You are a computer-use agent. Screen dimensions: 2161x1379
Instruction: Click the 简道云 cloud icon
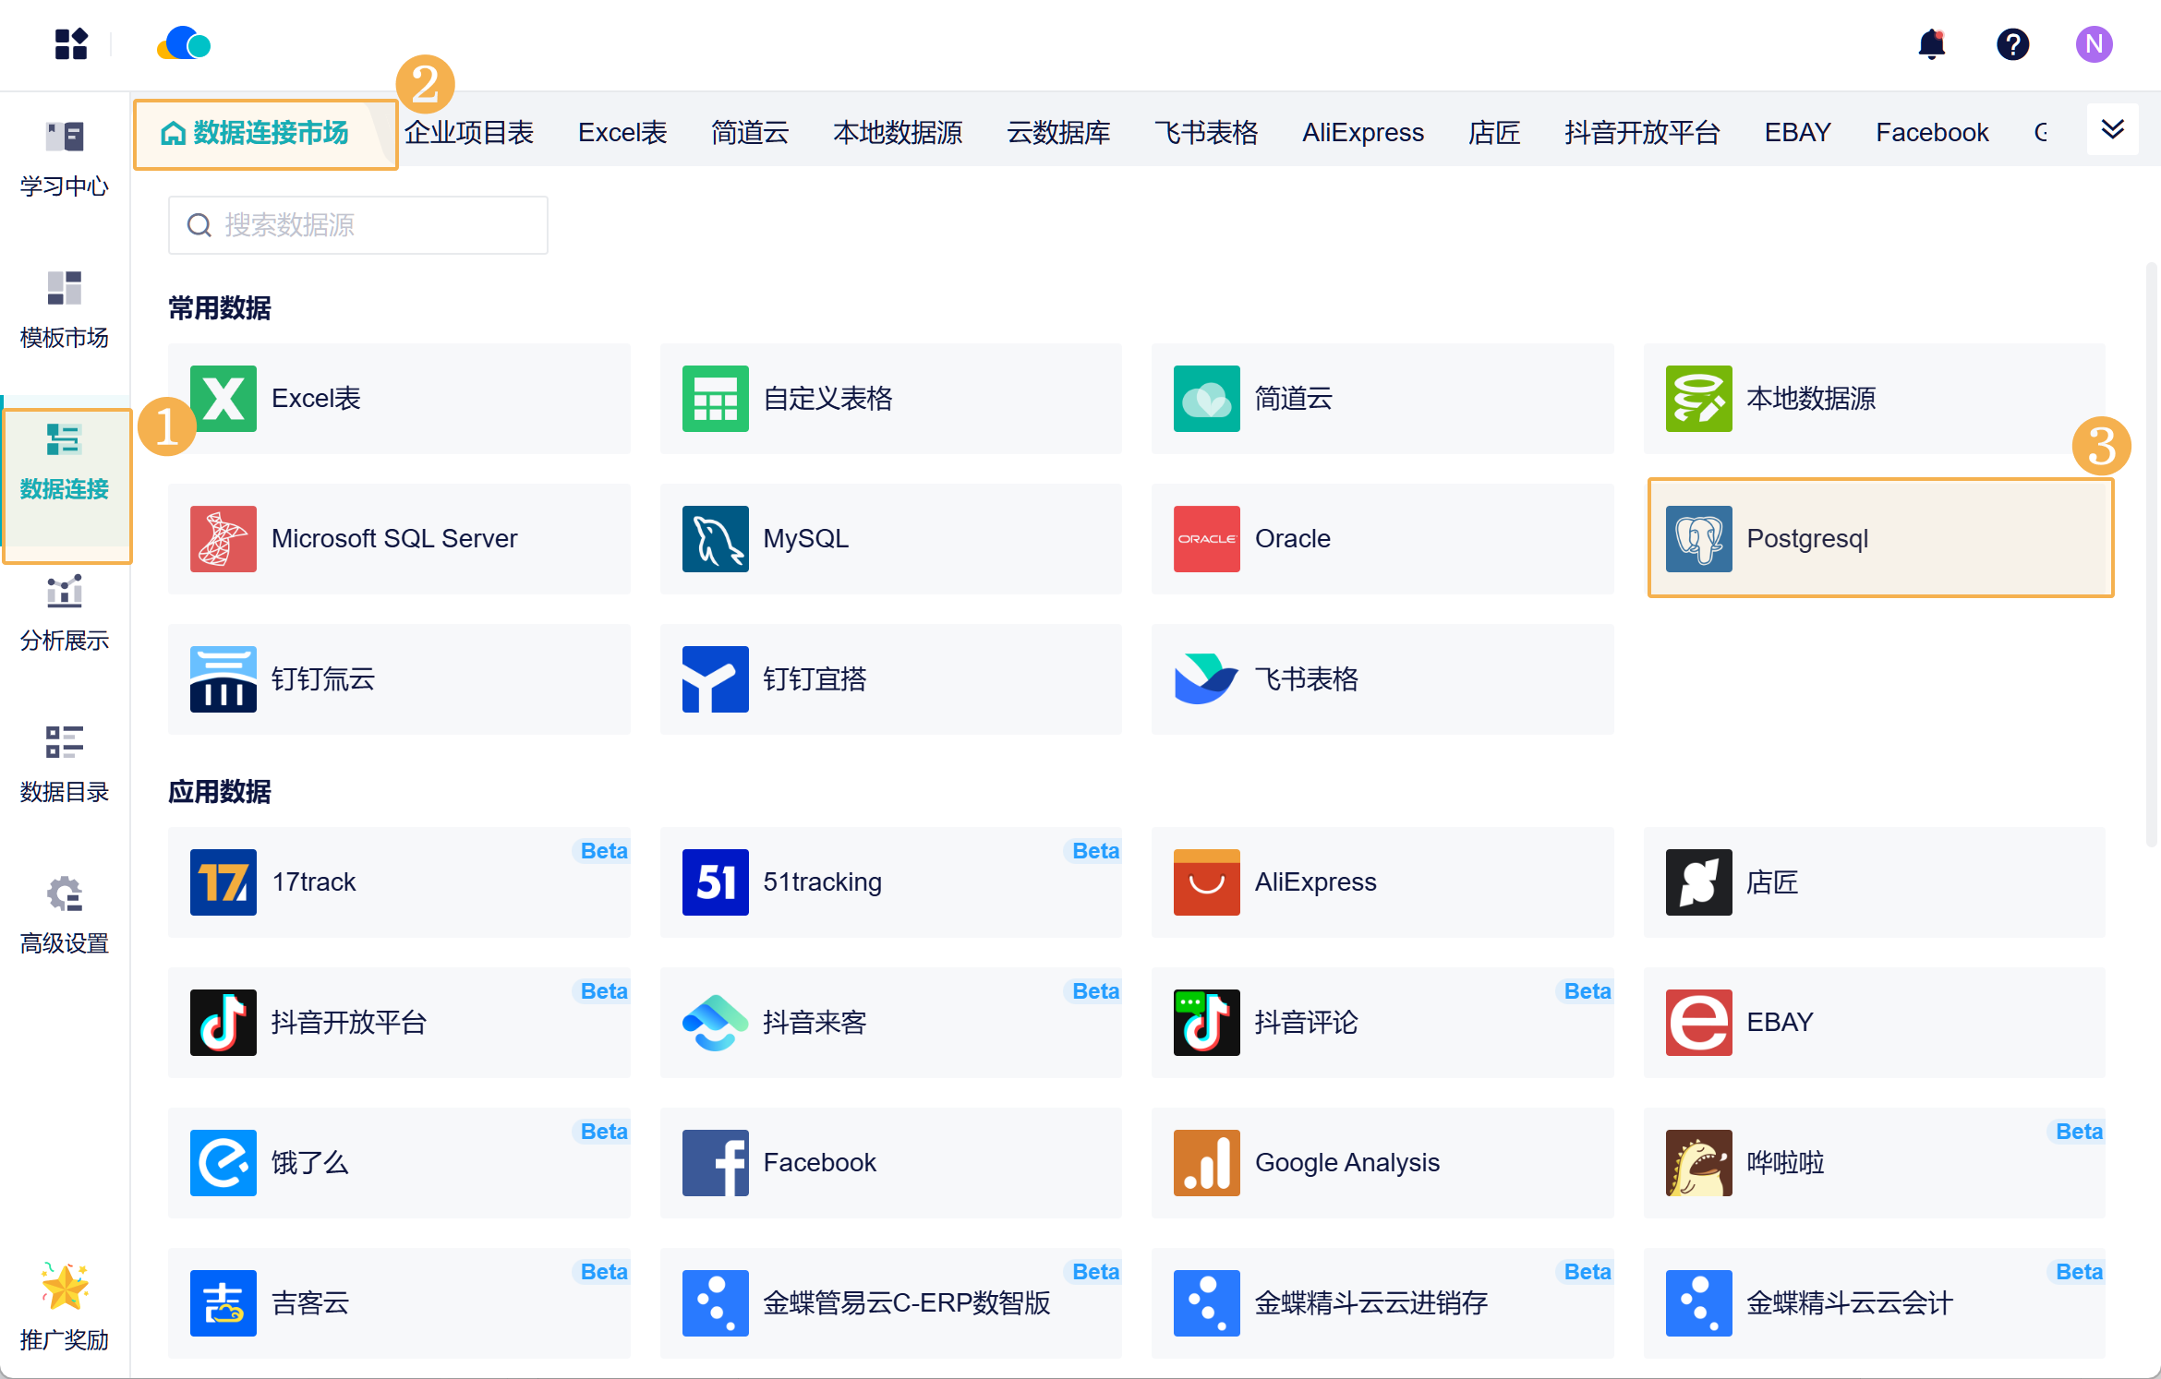point(1207,399)
